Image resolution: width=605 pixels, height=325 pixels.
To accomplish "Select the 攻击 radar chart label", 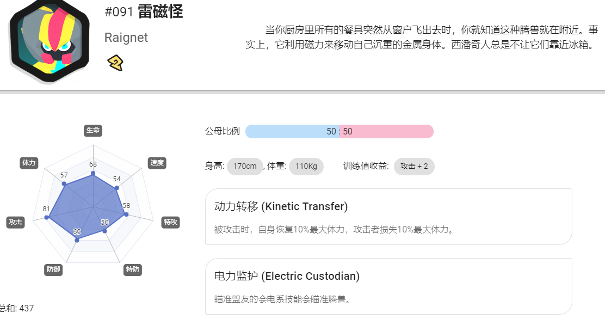I will (15, 222).
